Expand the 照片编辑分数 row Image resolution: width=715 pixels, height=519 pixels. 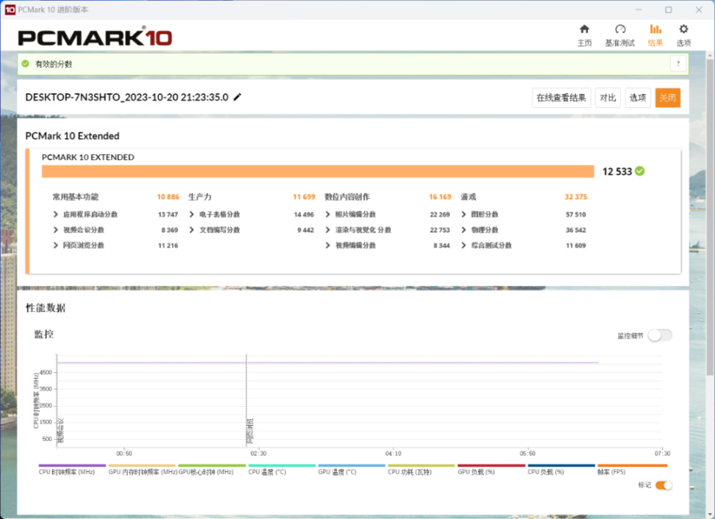coord(327,214)
